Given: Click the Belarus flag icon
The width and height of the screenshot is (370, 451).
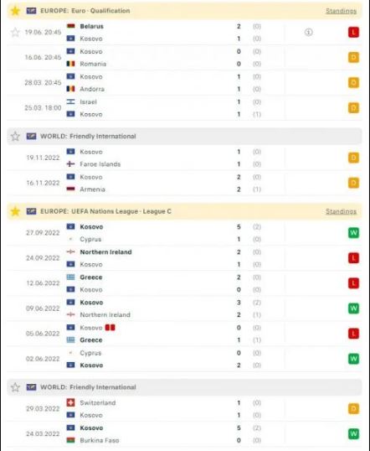Looking at the screenshot, I should tap(70, 26).
